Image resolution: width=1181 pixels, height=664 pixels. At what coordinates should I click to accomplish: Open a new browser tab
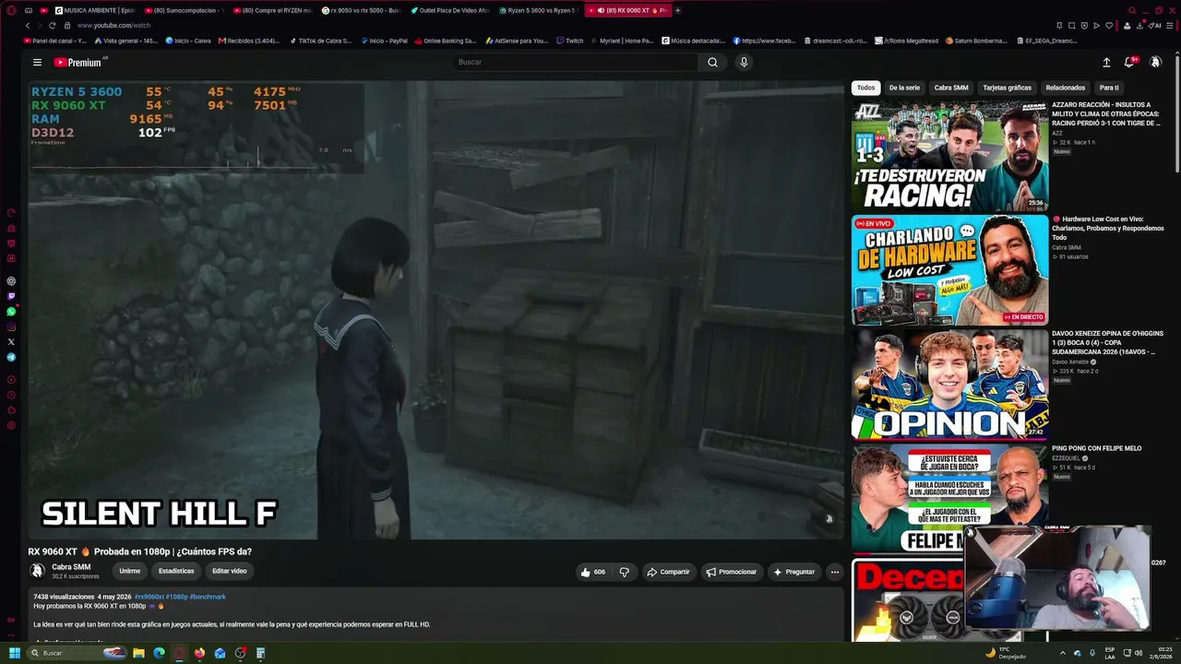677,10
